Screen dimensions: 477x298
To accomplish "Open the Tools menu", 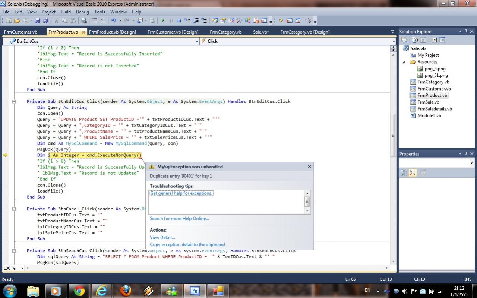I will (x=99, y=12).
